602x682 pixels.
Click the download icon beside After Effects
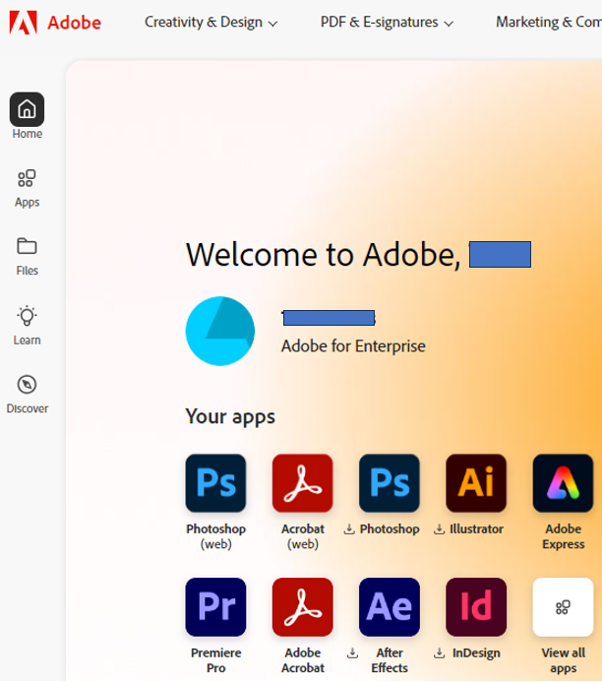(352, 653)
